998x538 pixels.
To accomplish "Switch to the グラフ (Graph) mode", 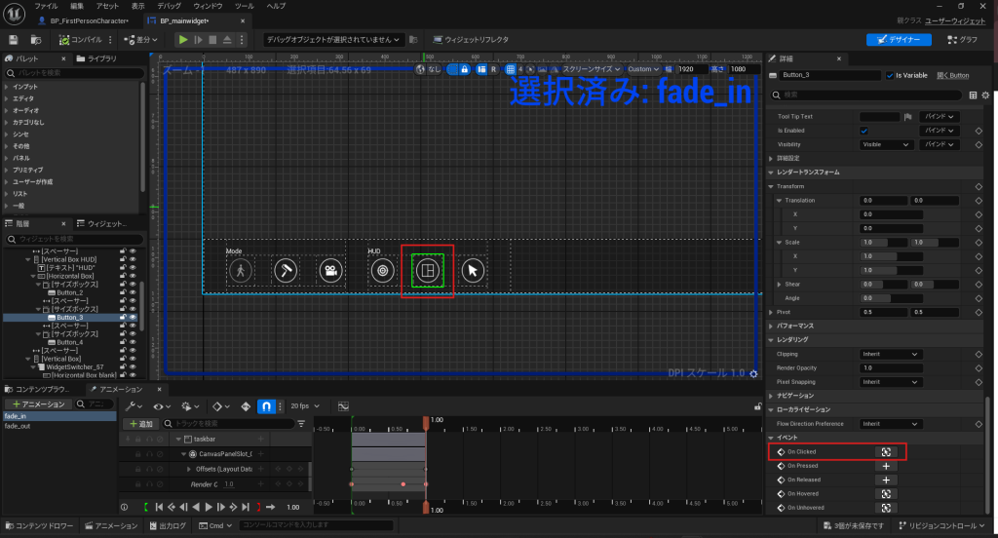I will click(962, 39).
